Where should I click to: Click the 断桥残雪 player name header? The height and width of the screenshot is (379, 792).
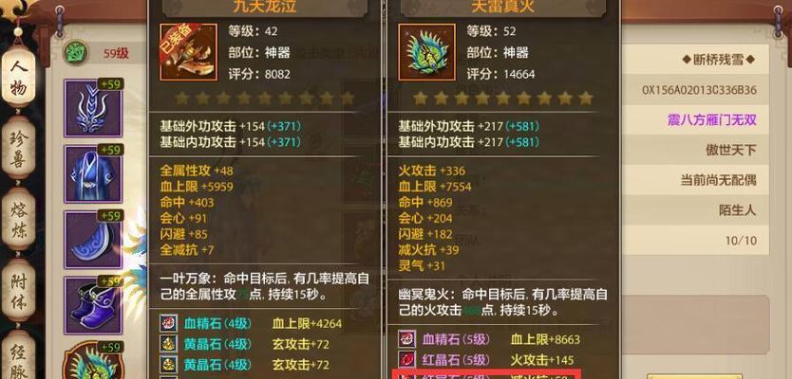tap(719, 60)
